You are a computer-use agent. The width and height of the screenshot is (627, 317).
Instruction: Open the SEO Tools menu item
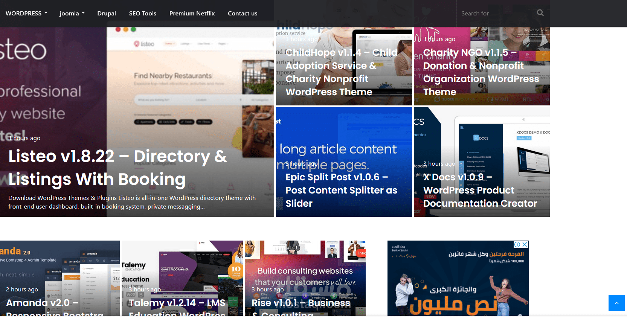[x=142, y=13]
